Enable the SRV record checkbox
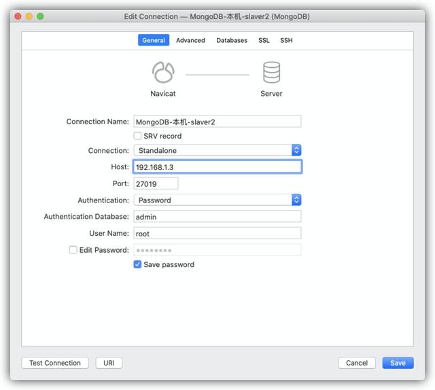Screen dimensions: 435x390 coord(137,136)
